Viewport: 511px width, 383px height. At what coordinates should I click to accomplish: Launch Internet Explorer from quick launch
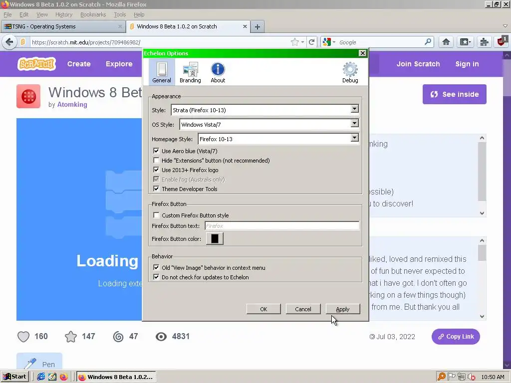tap(41, 377)
